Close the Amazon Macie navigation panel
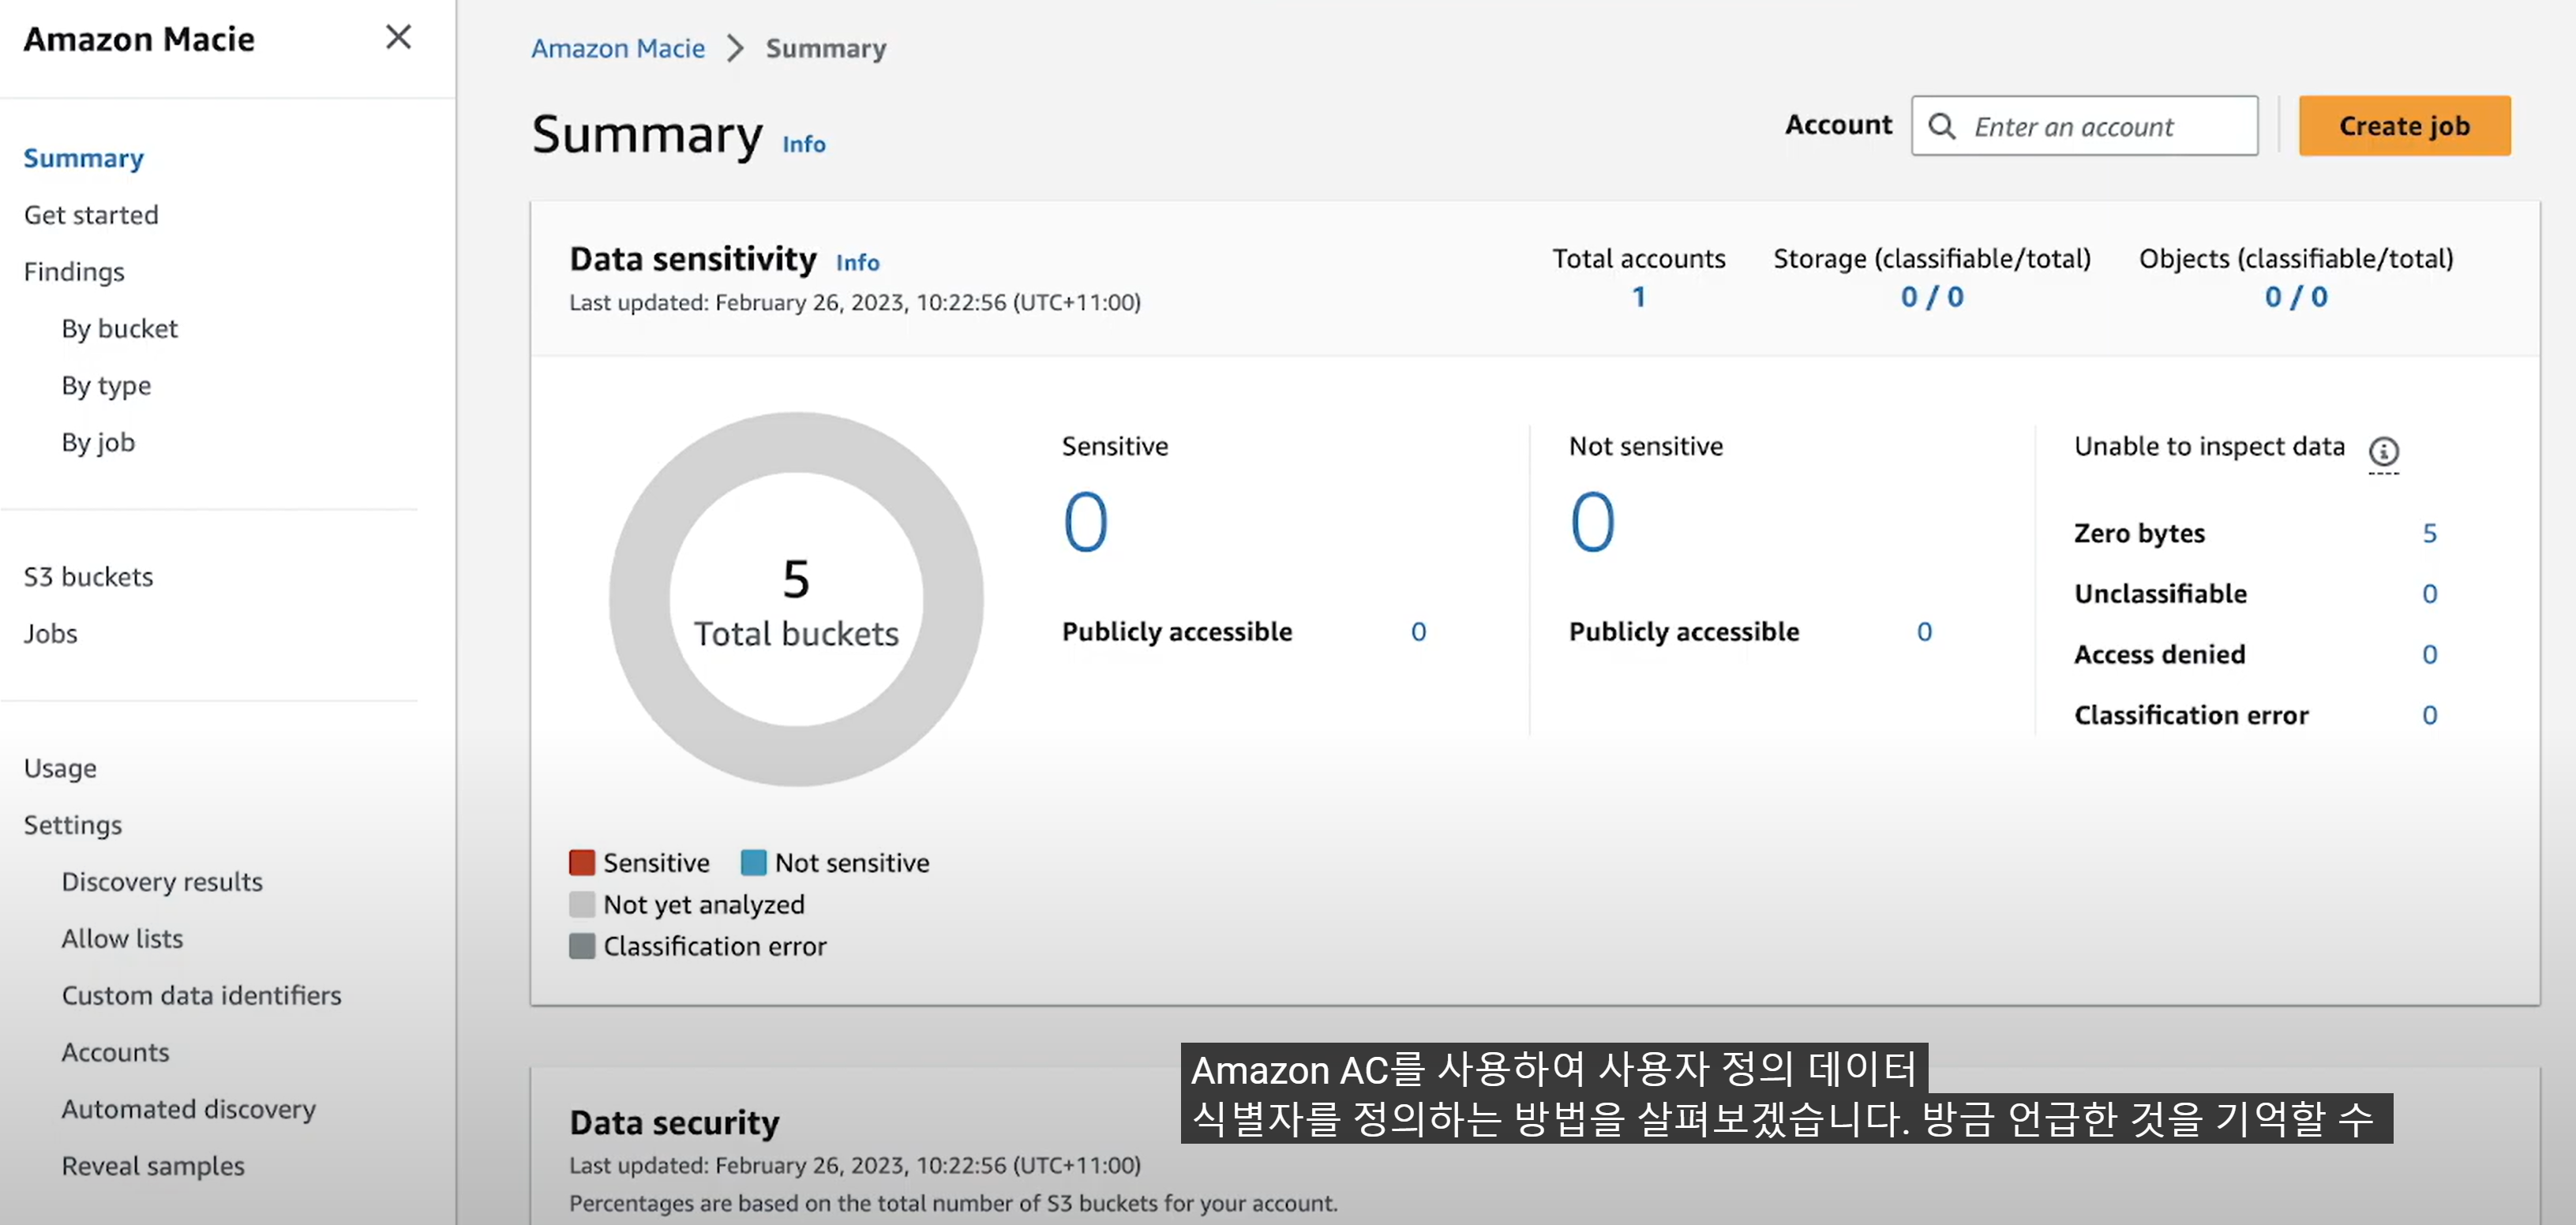This screenshot has height=1225, width=2576. (x=398, y=38)
